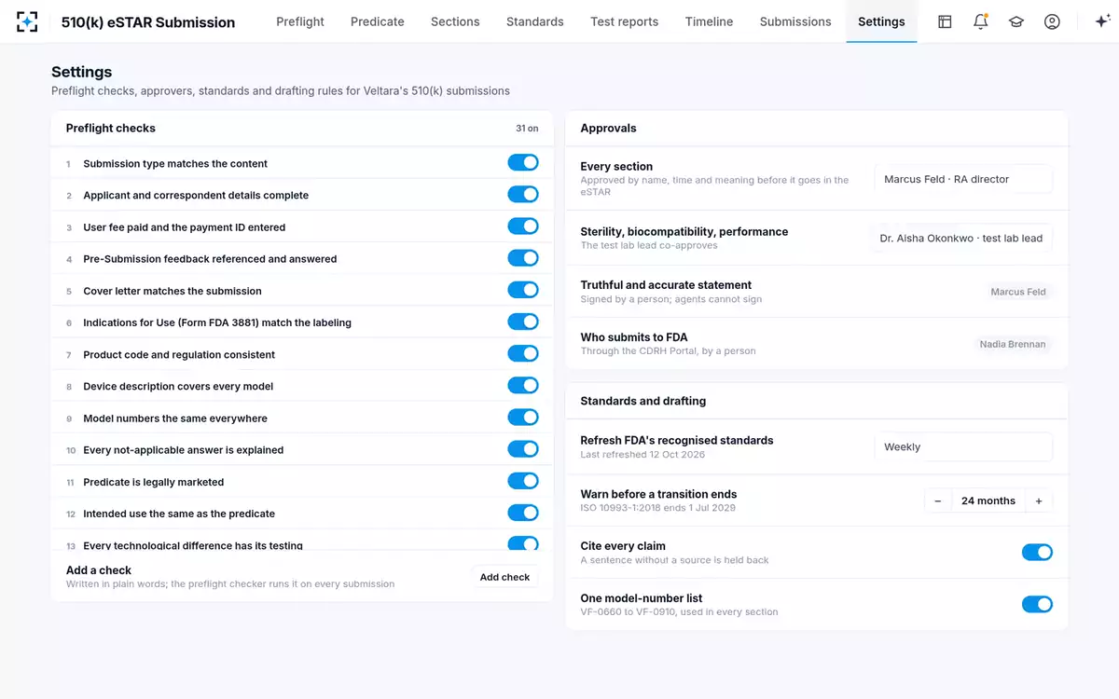This screenshot has width=1119, height=699.
Task: Disable 'Product code and regulation consistent'
Action: coord(523,354)
